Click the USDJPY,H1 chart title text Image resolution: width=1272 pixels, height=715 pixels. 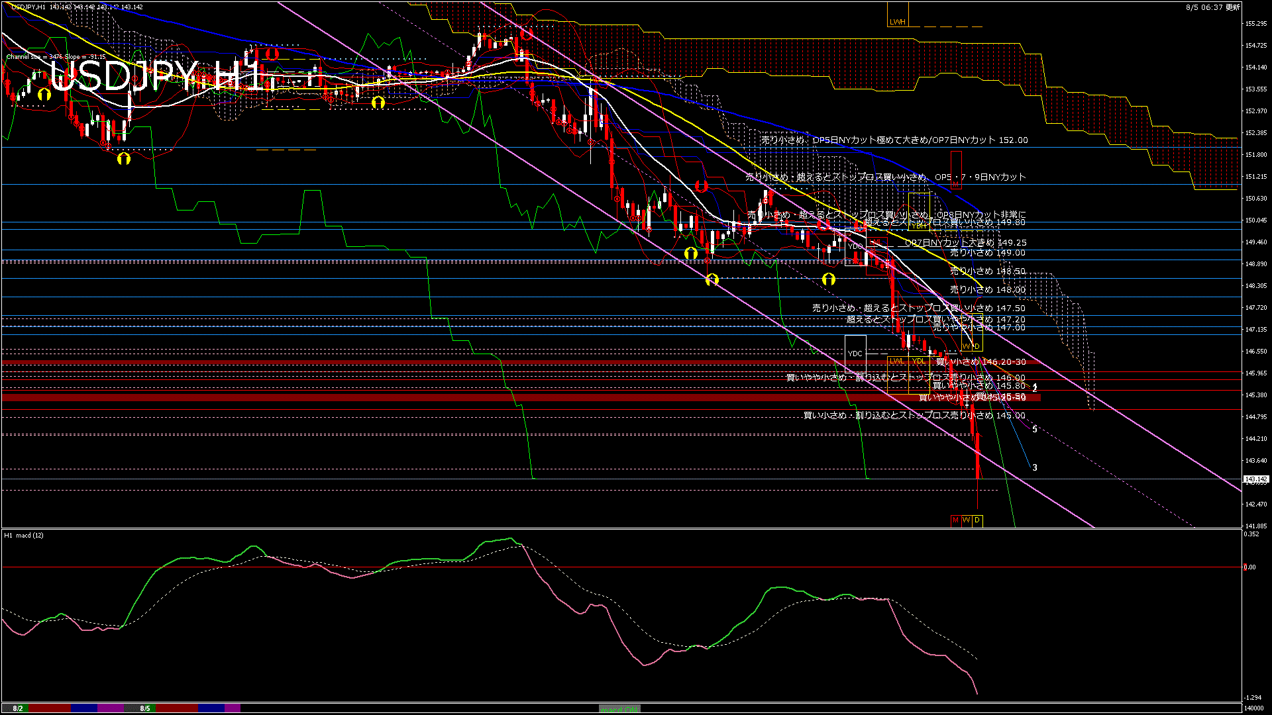pos(29,7)
